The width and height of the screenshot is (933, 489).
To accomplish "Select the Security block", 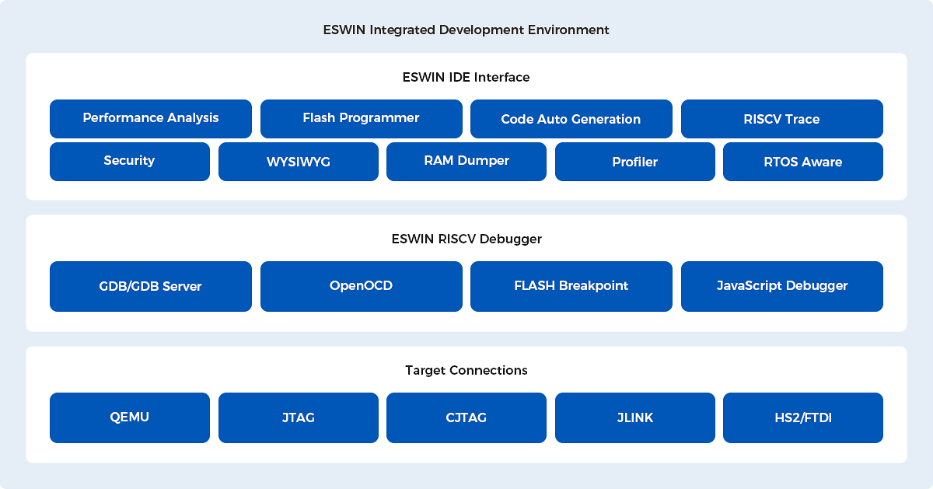I will click(130, 162).
